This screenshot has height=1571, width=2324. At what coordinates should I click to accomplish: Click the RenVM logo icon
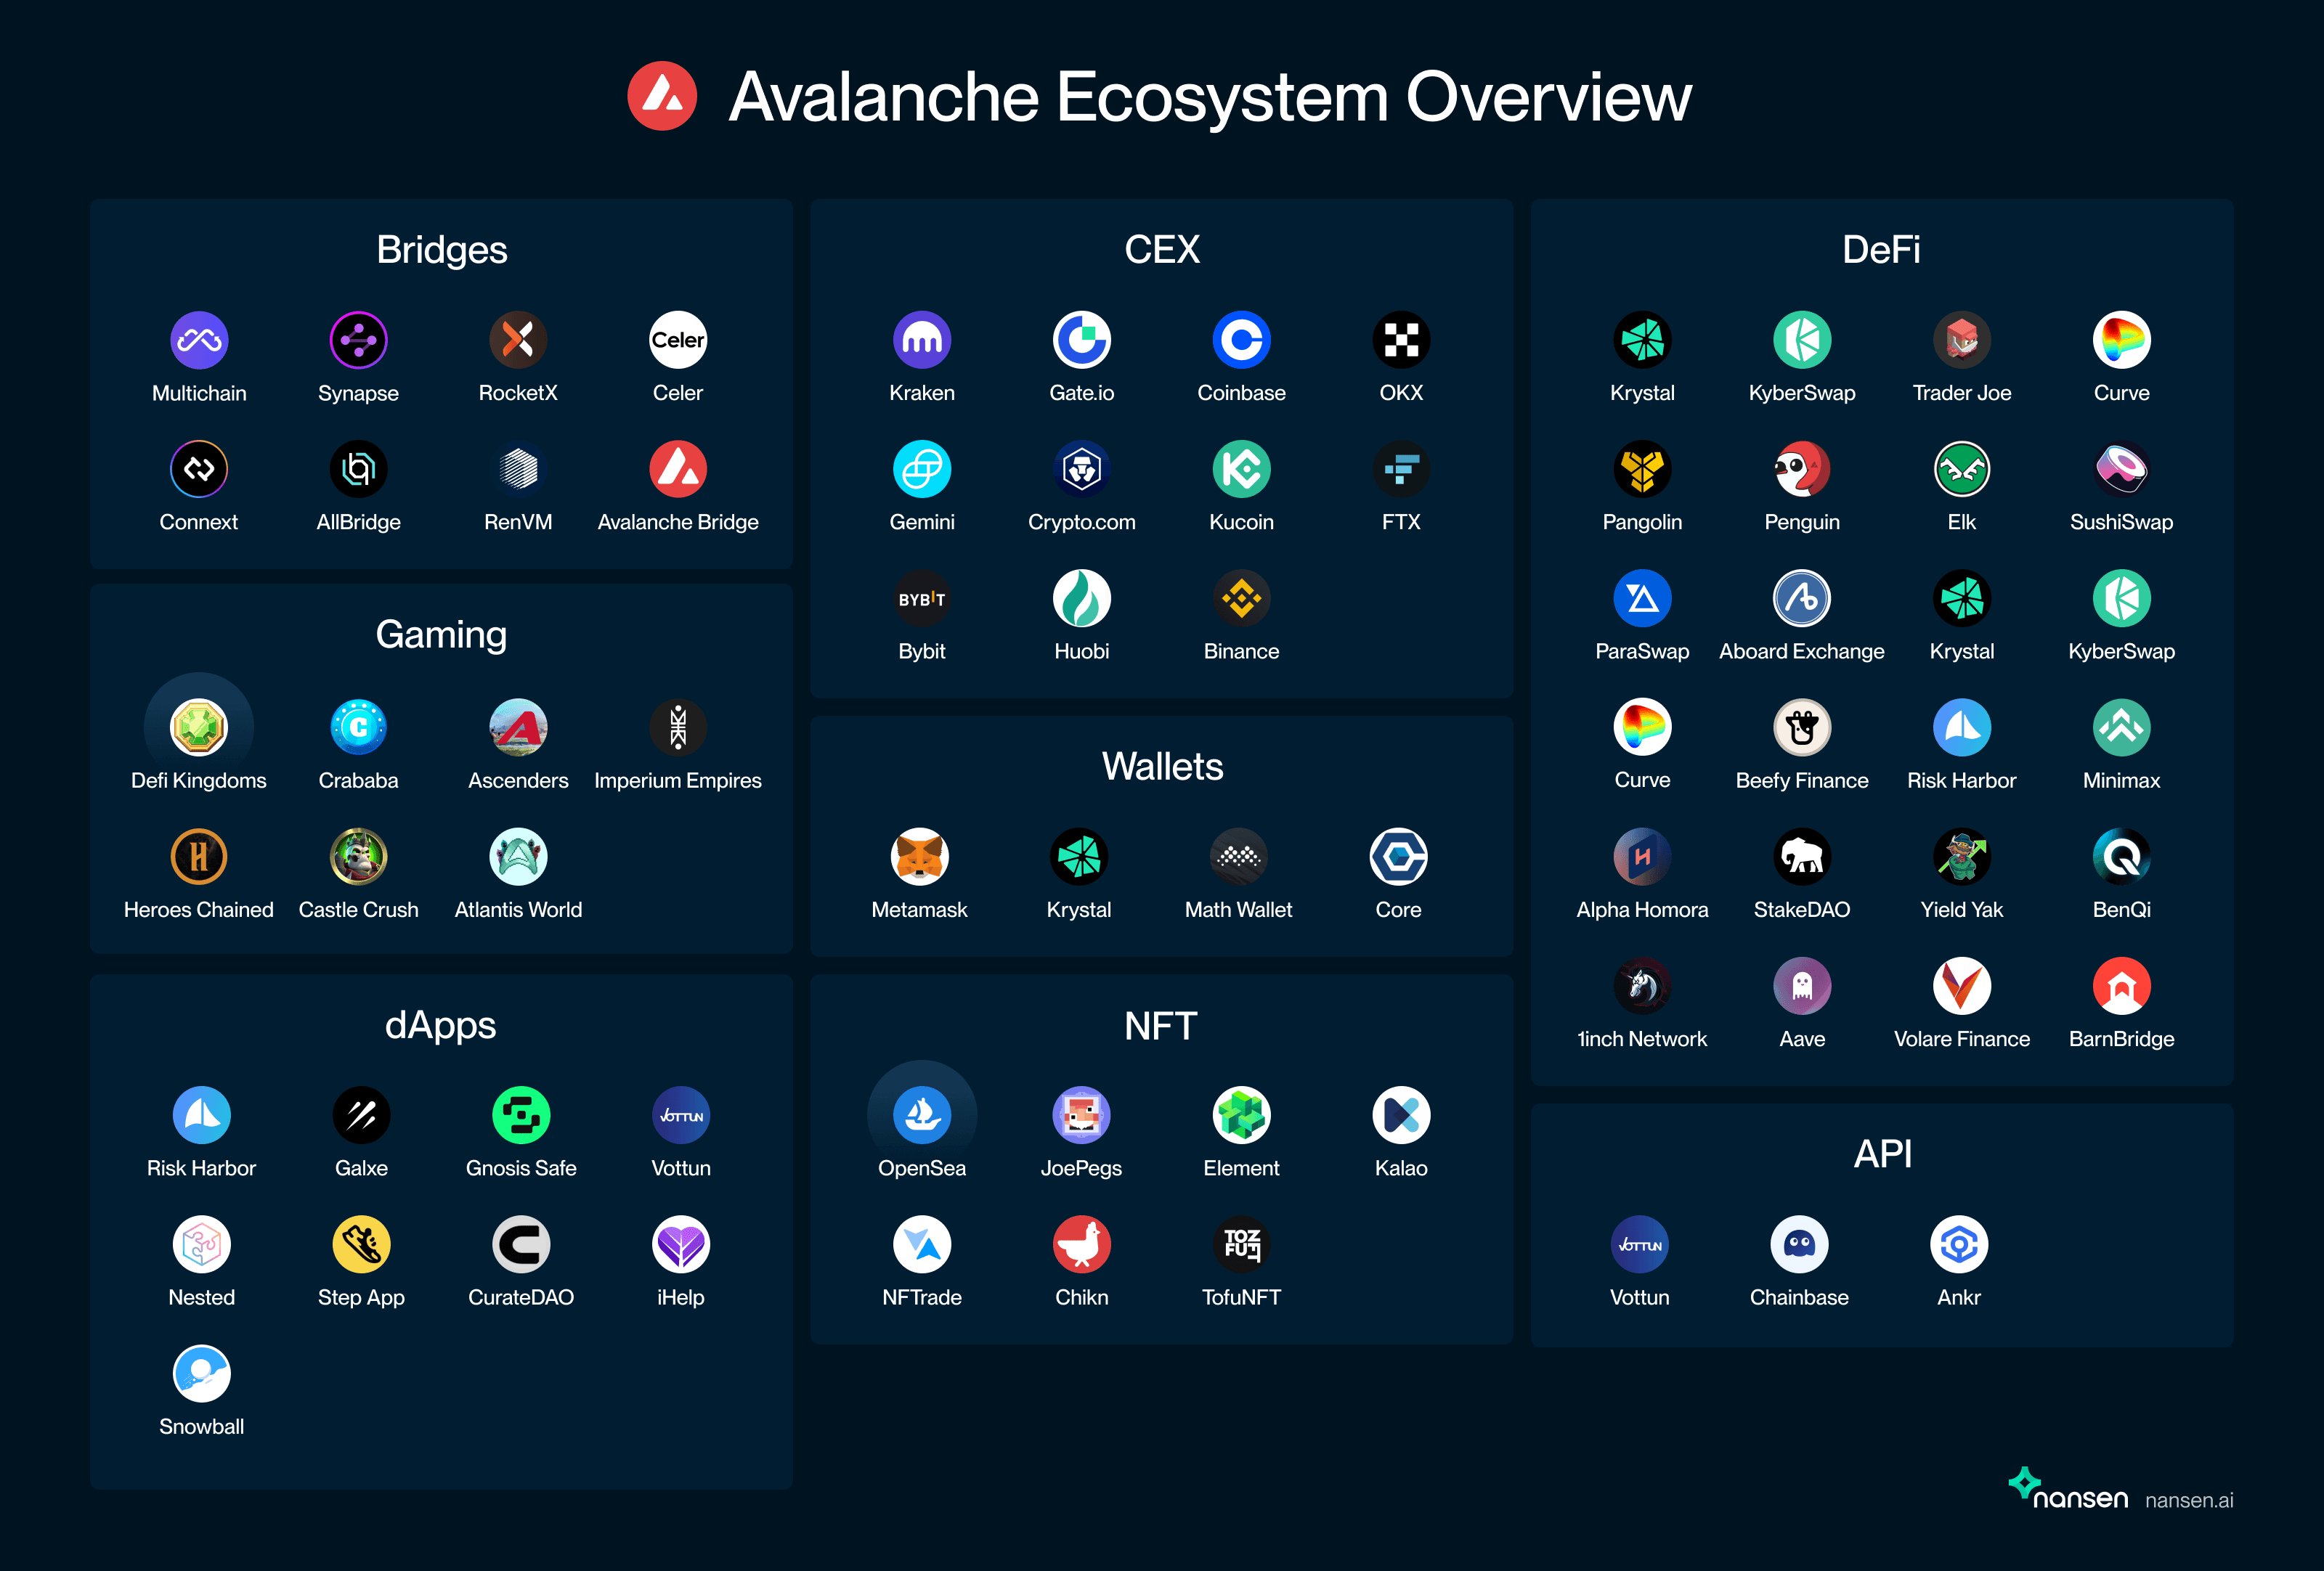point(518,469)
